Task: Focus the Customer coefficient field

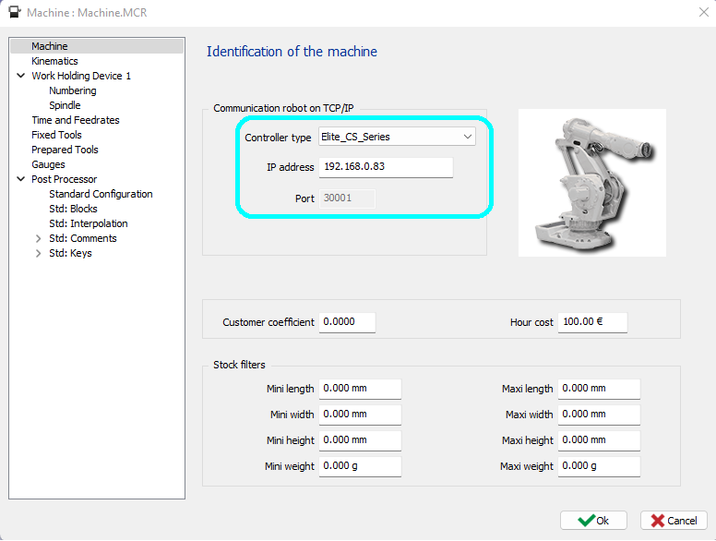Action: (347, 322)
